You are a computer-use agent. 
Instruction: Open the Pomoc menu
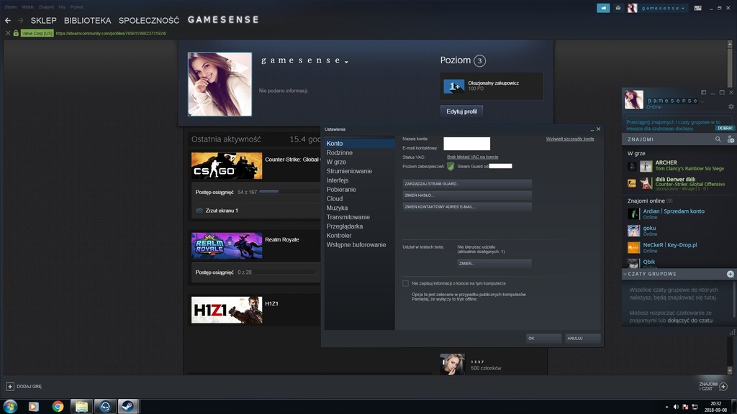[77, 7]
